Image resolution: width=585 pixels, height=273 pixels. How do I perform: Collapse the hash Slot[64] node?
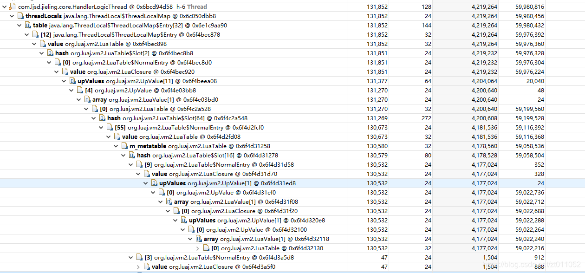(x=93, y=118)
